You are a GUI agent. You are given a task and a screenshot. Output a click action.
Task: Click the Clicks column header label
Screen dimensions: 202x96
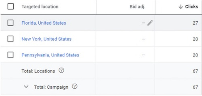tap(192, 7)
